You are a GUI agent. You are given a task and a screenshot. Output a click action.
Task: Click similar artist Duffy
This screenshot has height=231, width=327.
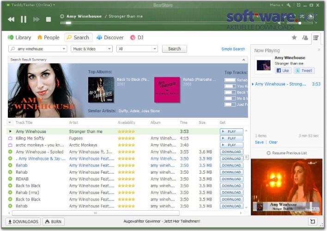(x=123, y=111)
